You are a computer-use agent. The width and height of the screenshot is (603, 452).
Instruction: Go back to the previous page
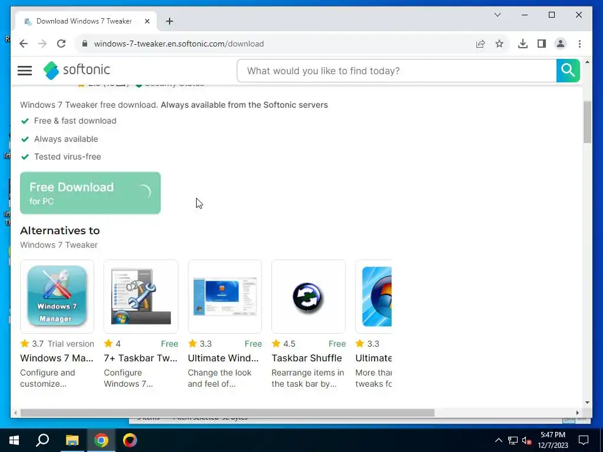(x=24, y=44)
